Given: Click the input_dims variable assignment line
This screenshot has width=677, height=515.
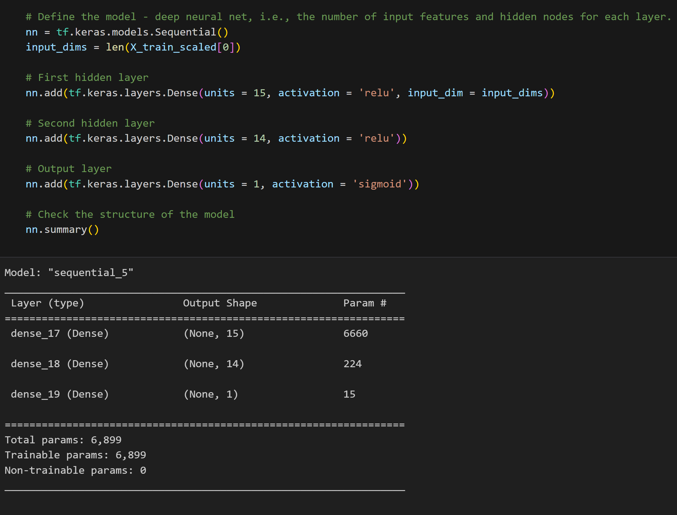Looking at the screenshot, I should pyautogui.click(x=133, y=47).
